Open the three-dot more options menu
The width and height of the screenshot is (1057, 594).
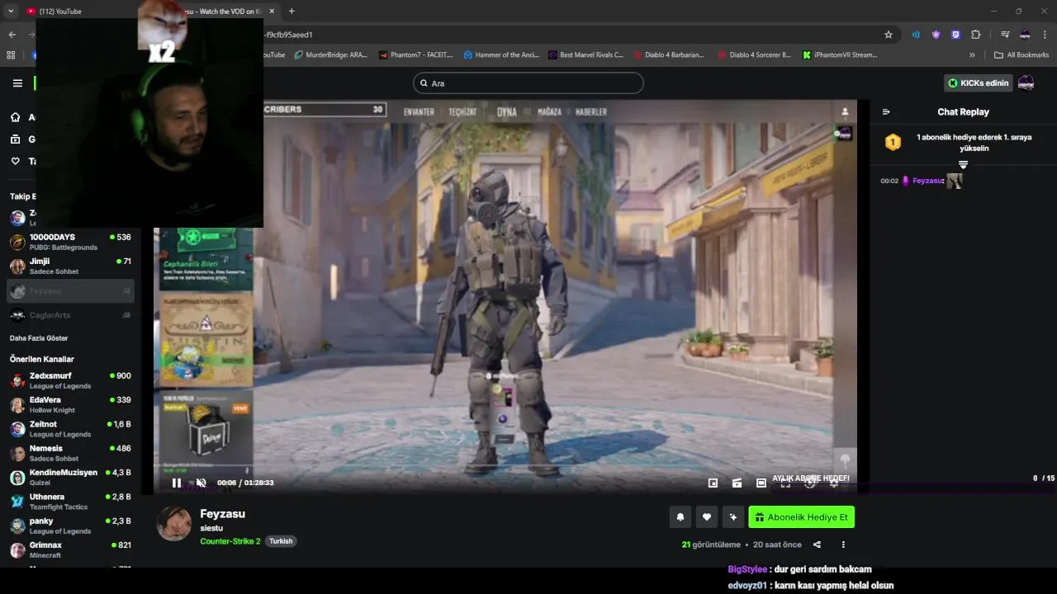click(843, 544)
